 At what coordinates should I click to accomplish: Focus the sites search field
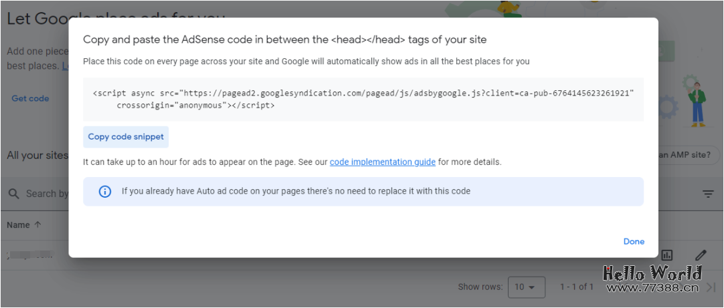(47, 194)
